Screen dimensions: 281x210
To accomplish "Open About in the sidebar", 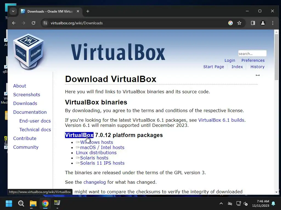I will coord(19,86).
